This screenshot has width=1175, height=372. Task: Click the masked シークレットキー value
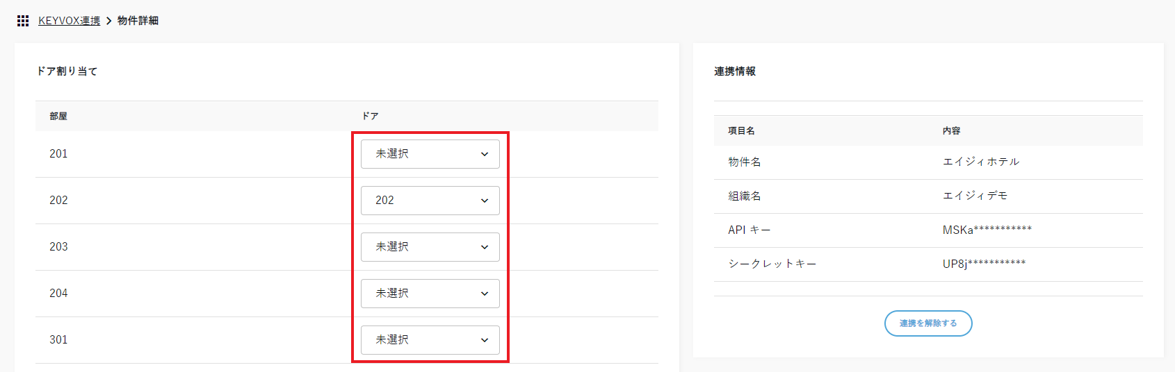(984, 264)
